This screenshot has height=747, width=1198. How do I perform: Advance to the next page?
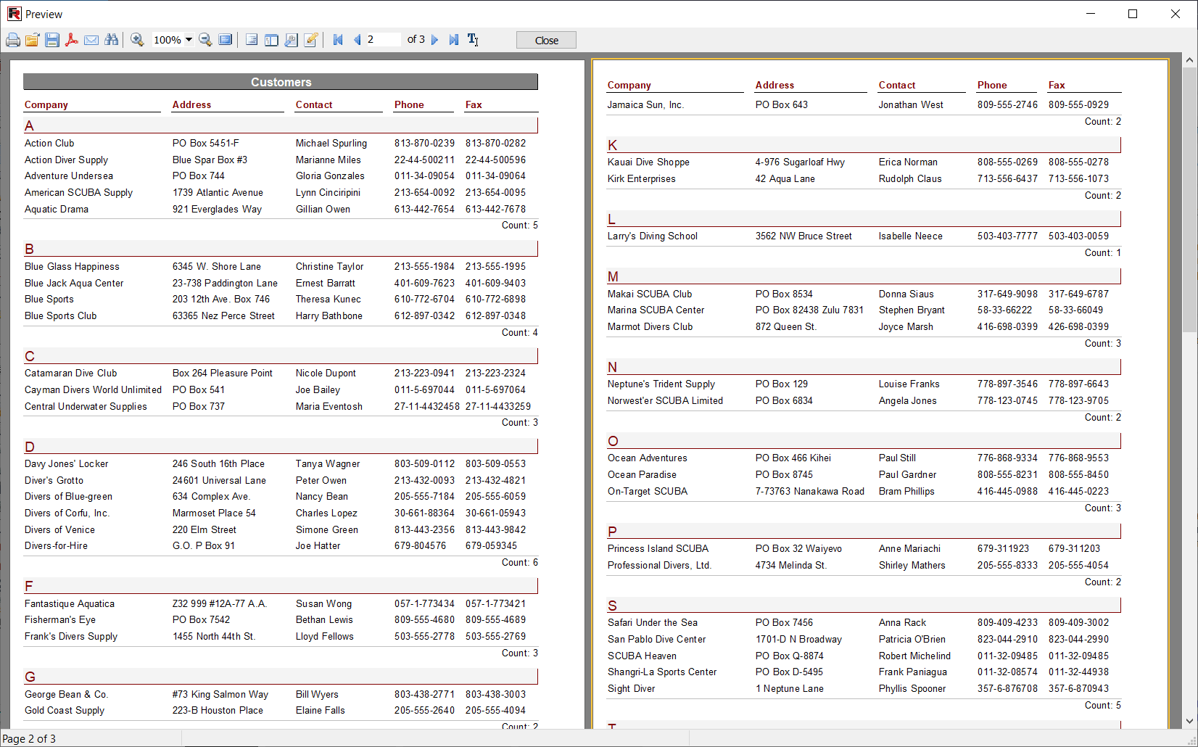click(435, 40)
